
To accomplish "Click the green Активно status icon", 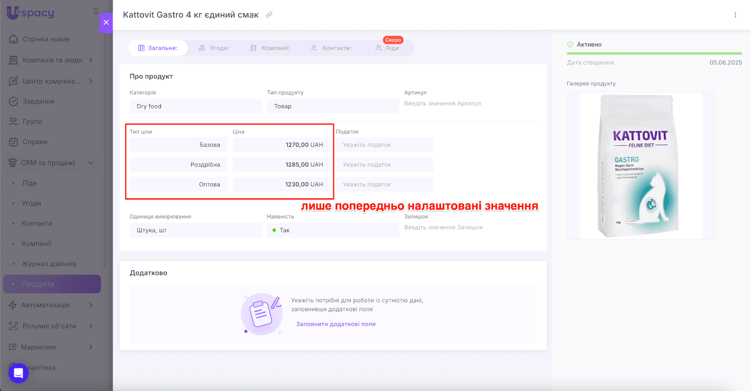I will click(x=570, y=45).
